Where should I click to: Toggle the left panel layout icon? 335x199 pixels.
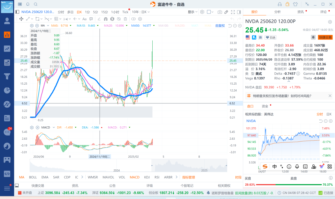17,12
